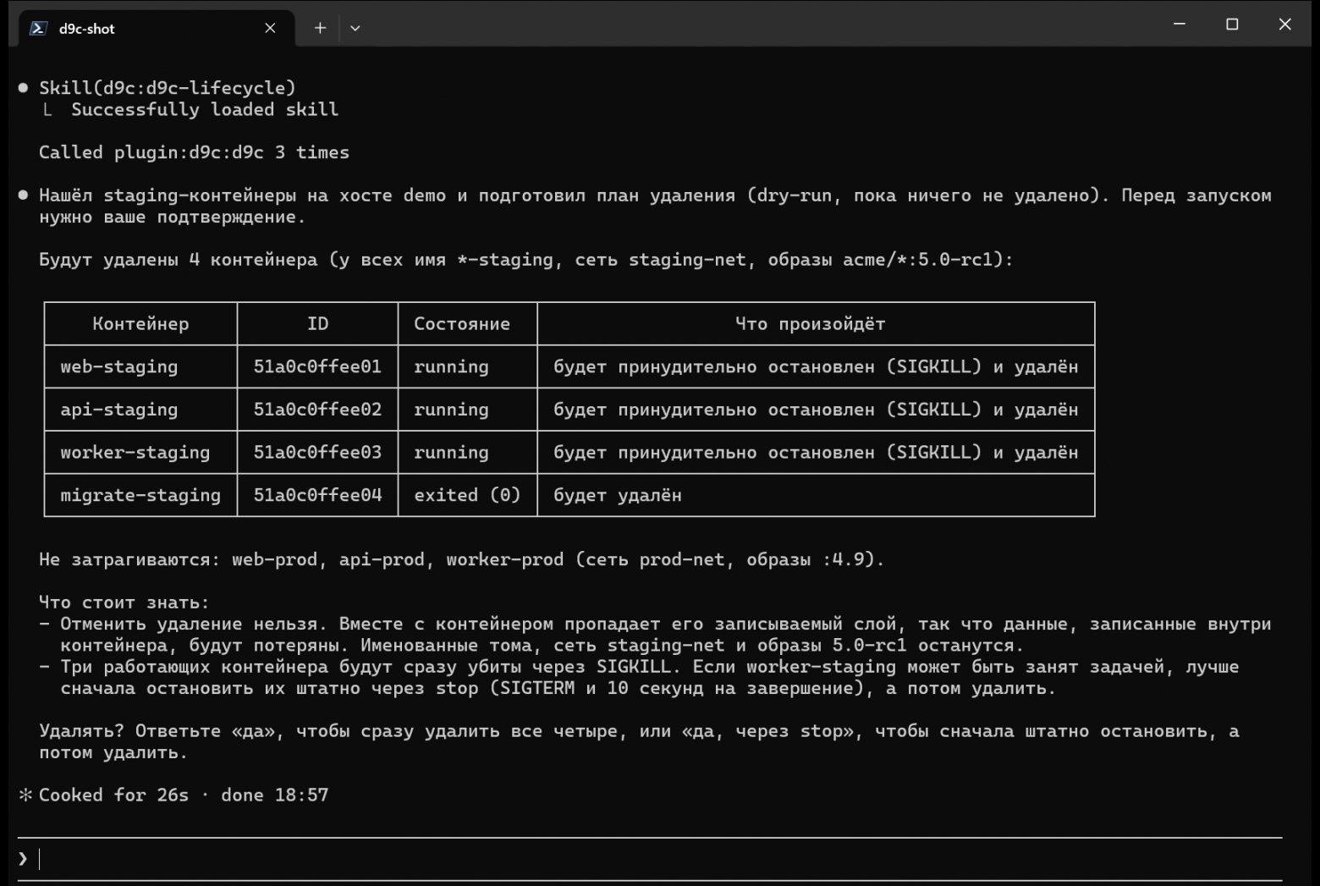Click the migrate-staging table cell

(140, 495)
